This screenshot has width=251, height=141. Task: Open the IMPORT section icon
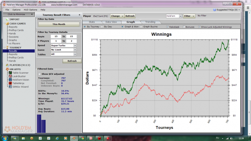pos(7,19)
